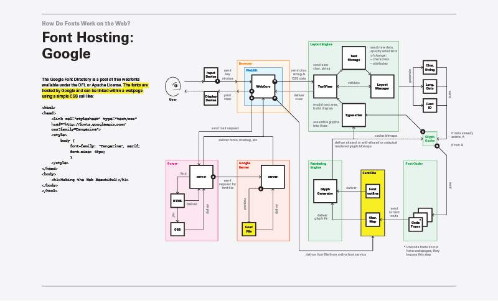Viewport: 498px width, 301px height.
Task: Click the green Glyph Cache box
Action: click(430, 139)
